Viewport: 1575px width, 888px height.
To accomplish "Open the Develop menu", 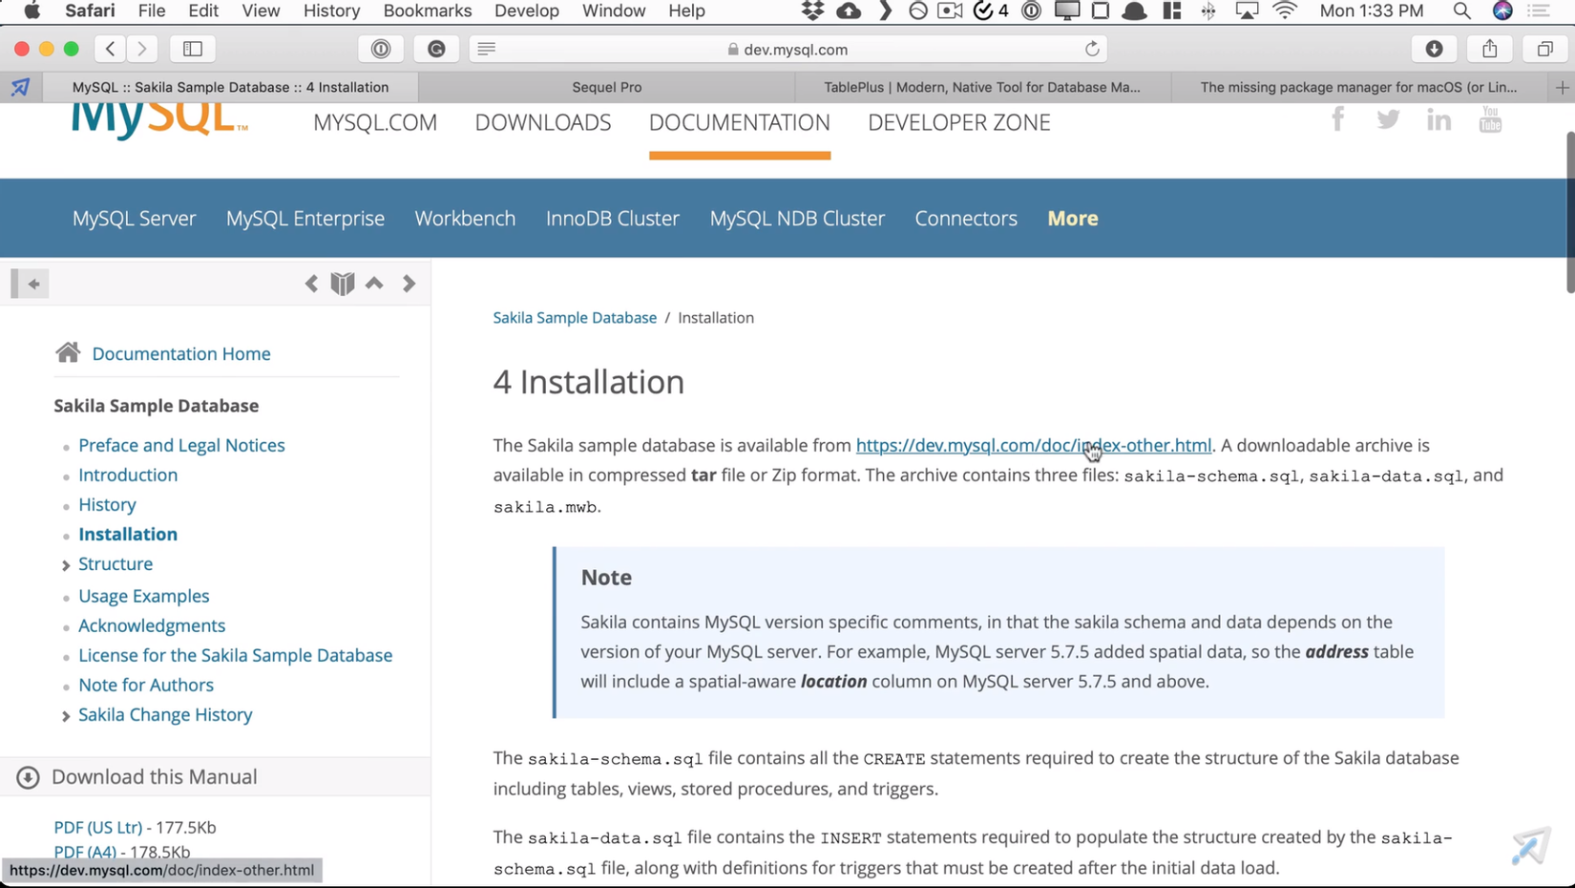I will click(527, 11).
